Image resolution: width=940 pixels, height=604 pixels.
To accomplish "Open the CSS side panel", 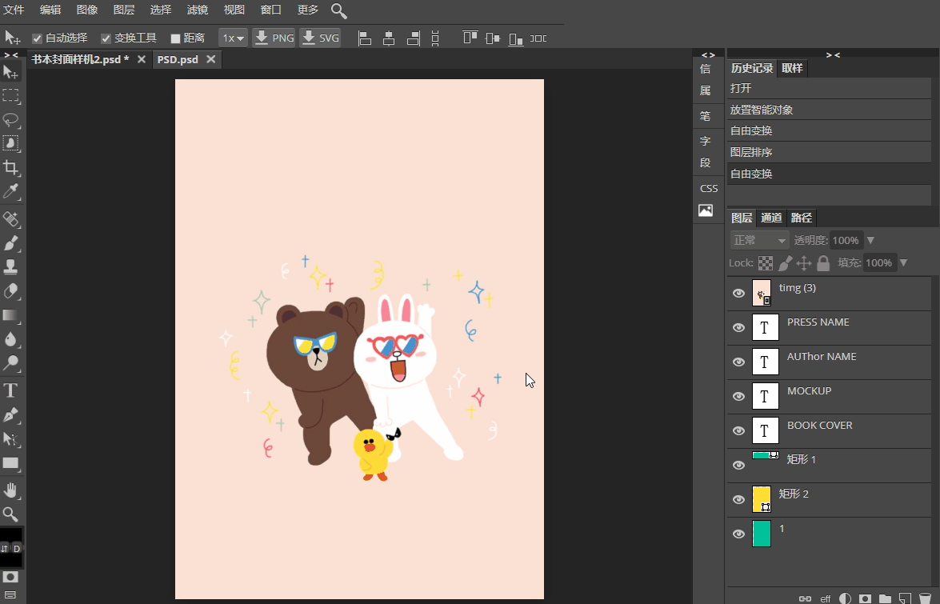I will (x=709, y=188).
